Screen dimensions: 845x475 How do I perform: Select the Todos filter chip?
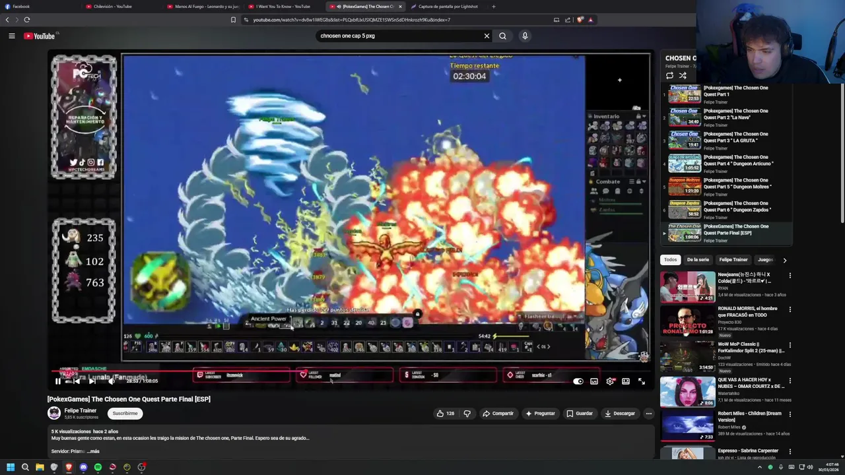coord(670,260)
